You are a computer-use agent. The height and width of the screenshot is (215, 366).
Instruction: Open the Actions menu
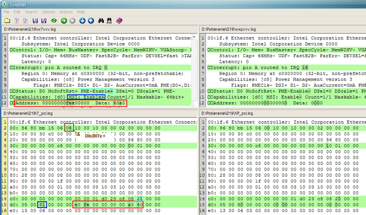coord(66,12)
